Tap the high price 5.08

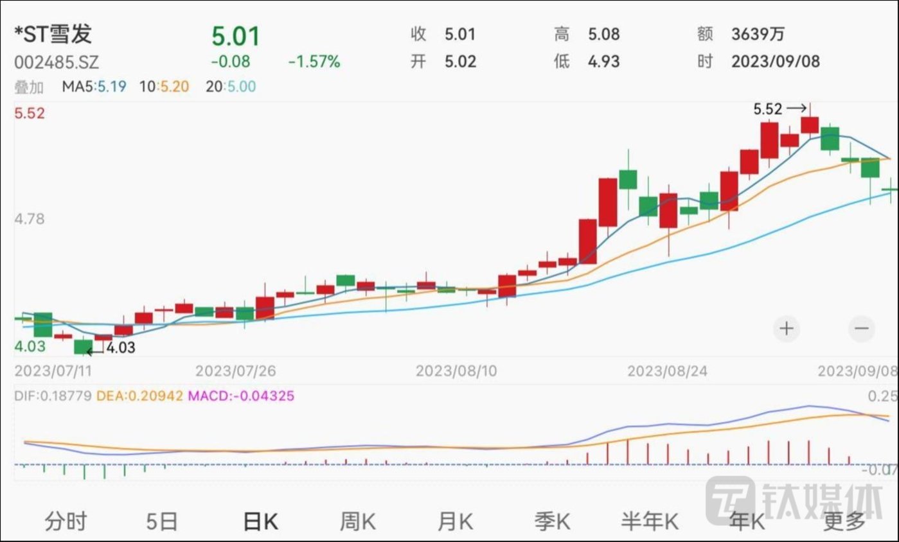point(604,34)
